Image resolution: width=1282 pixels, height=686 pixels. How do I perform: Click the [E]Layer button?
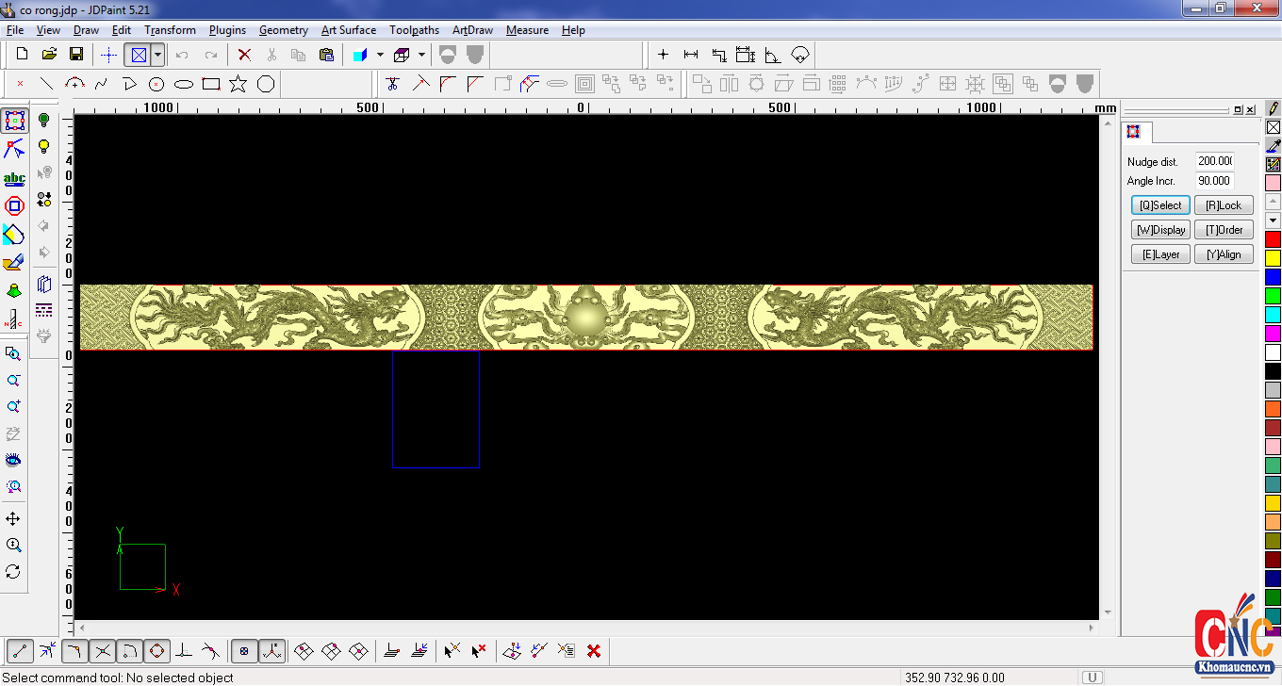click(x=1160, y=254)
